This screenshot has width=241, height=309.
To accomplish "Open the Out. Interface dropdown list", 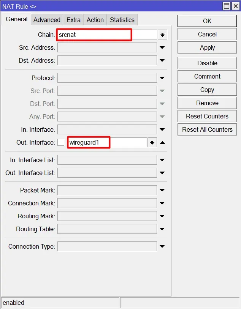I will coord(152,143).
